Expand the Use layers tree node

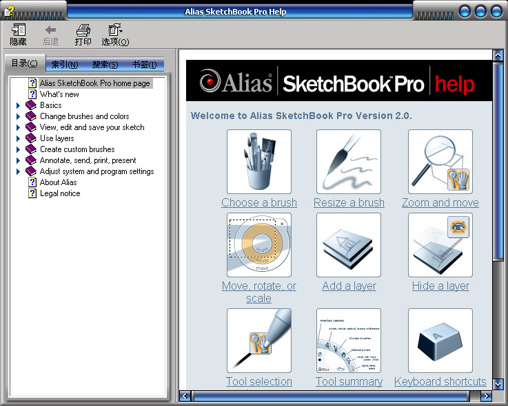[x=18, y=138]
